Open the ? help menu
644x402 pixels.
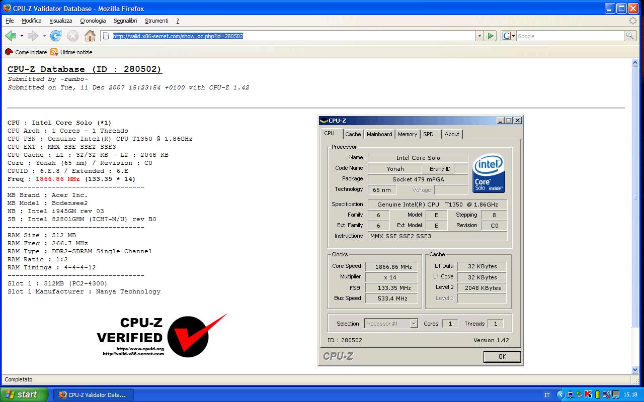tap(178, 21)
